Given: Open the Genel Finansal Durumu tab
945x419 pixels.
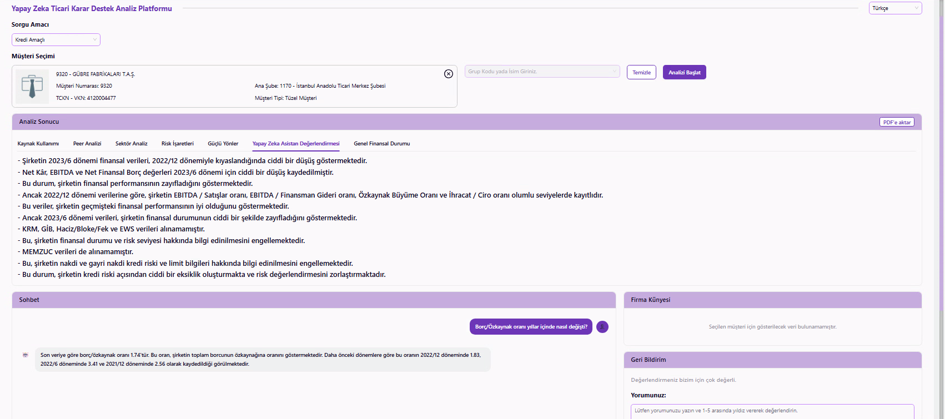Looking at the screenshot, I should 382,144.
